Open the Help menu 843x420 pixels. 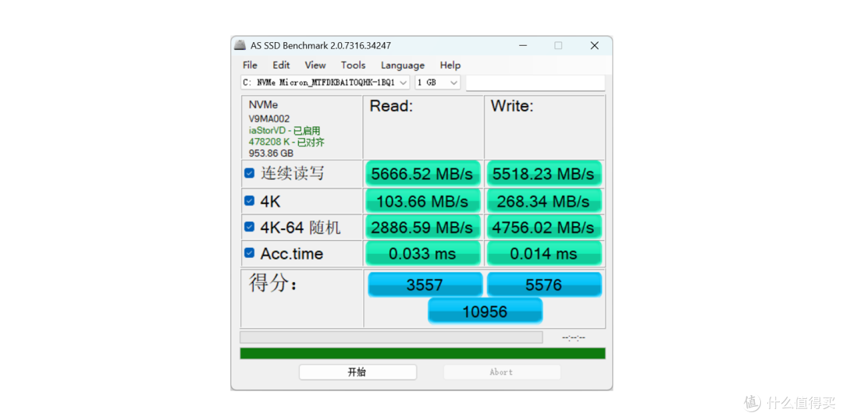(450, 65)
